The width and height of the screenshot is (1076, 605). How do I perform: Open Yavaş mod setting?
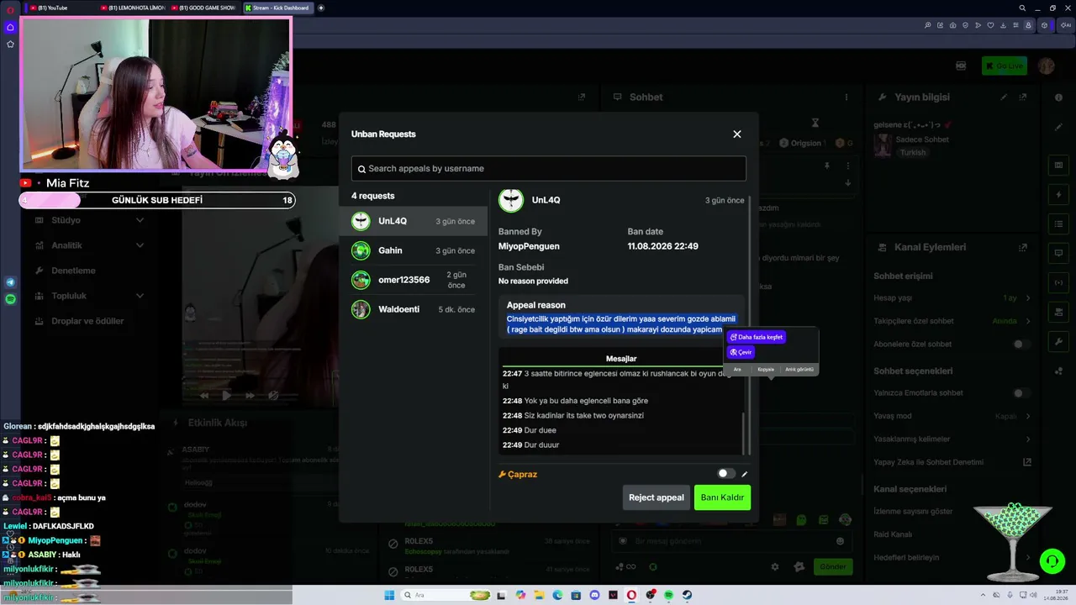pyautogui.click(x=1027, y=416)
